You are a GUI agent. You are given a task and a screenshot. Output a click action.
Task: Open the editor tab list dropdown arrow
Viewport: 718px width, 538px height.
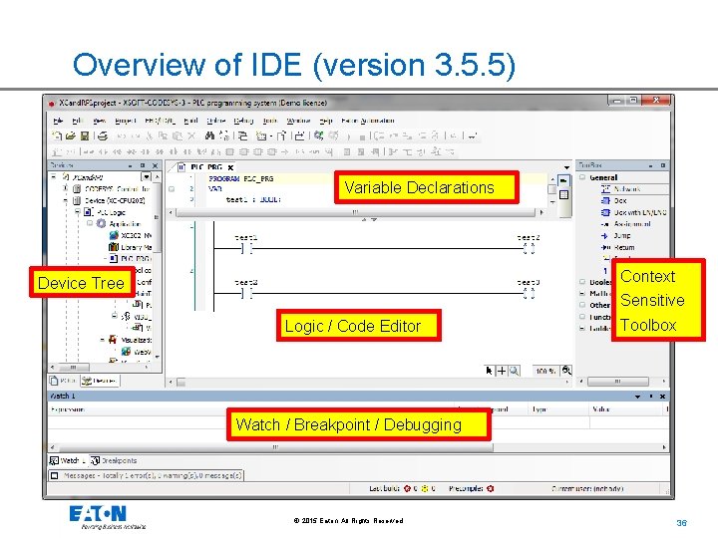566,167
